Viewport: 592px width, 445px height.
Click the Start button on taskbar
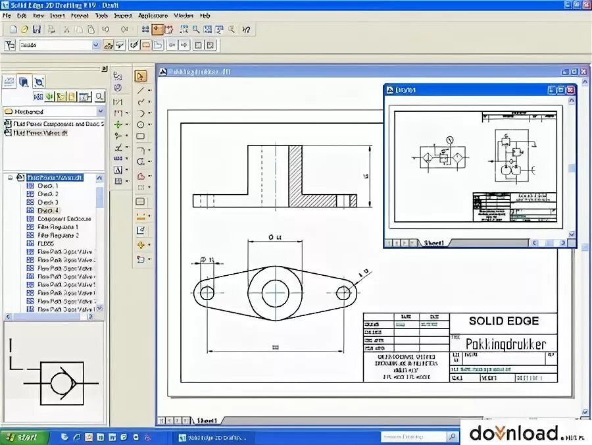[24, 437]
